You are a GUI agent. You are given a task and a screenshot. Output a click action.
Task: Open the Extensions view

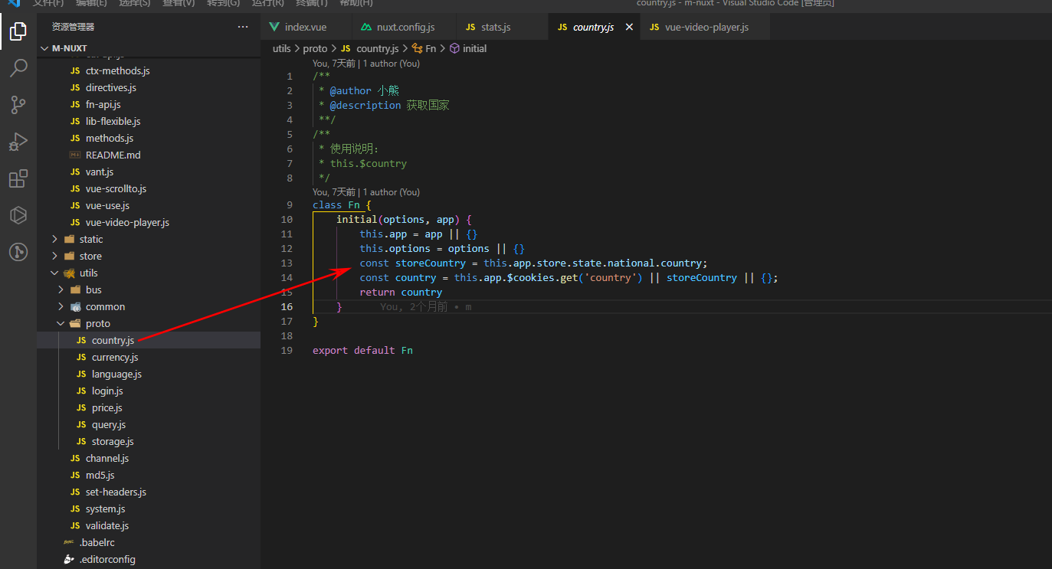[18, 178]
